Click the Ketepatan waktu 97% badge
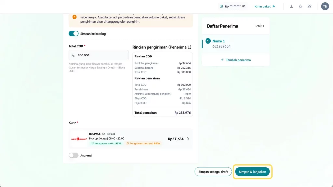This screenshot has width=333, height=187. 106,143
